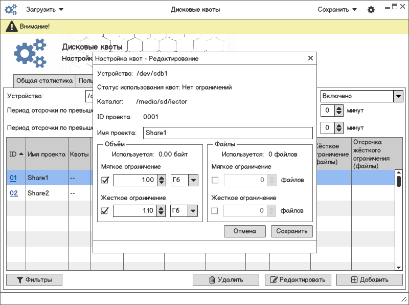
Task: Click the Добавить plus button
Action: click(369, 280)
